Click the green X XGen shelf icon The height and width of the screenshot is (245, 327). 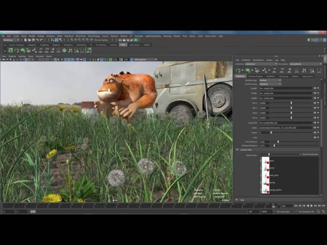11,50
